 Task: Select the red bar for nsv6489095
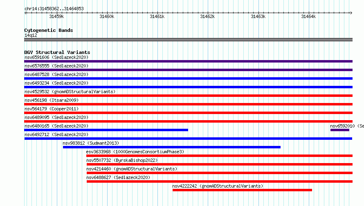(188, 121)
